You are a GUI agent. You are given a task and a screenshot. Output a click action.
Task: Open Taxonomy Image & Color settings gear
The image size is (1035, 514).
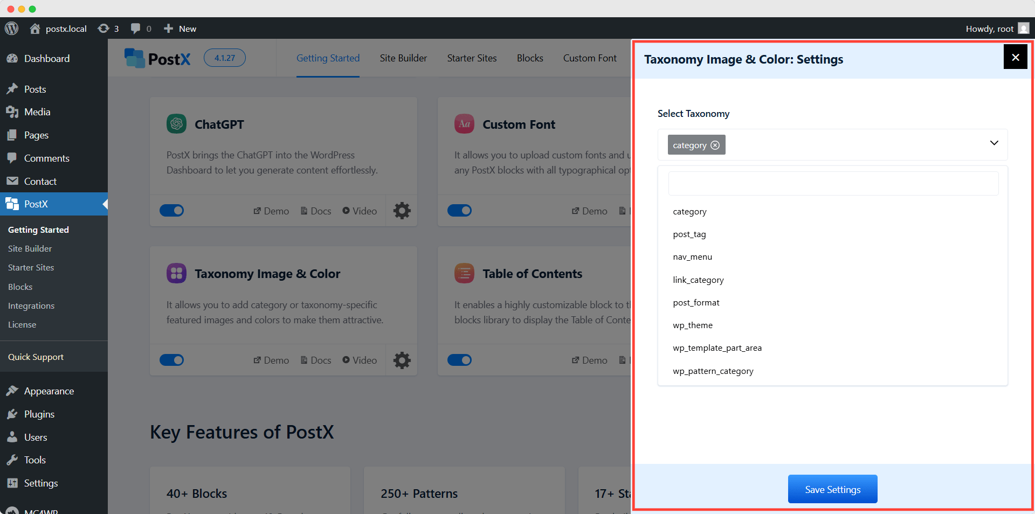click(x=402, y=360)
